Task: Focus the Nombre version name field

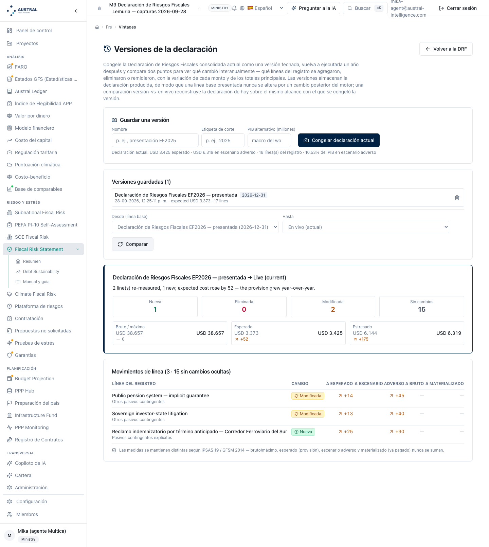Action: (x=155, y=140)
